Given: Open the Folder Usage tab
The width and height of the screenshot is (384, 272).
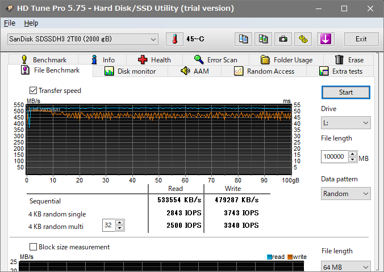Looking at the screenshot, I should point(286,59).
